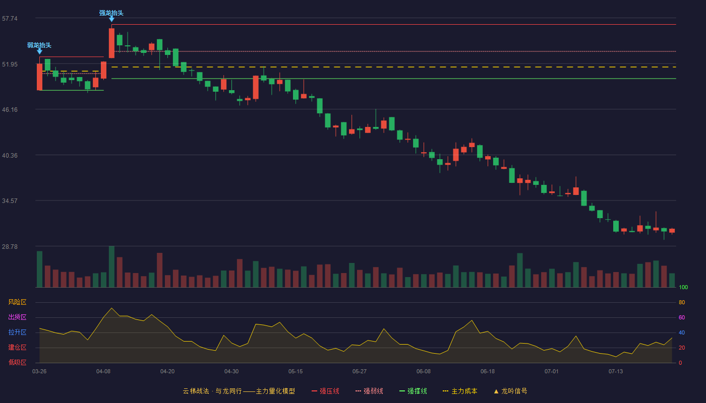Click the 强龙抬头 signal arrow marker
The height and width of the screenshot is (403, 706).
[x=111, y=19]
